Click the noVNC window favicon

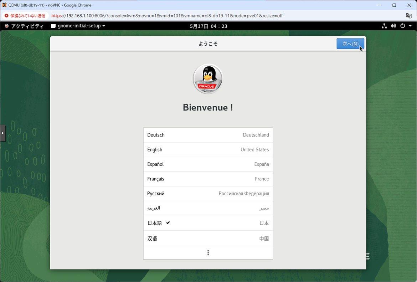(4, 5)
